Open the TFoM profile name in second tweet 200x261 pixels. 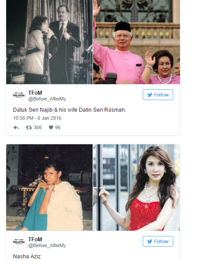[35, 240]
